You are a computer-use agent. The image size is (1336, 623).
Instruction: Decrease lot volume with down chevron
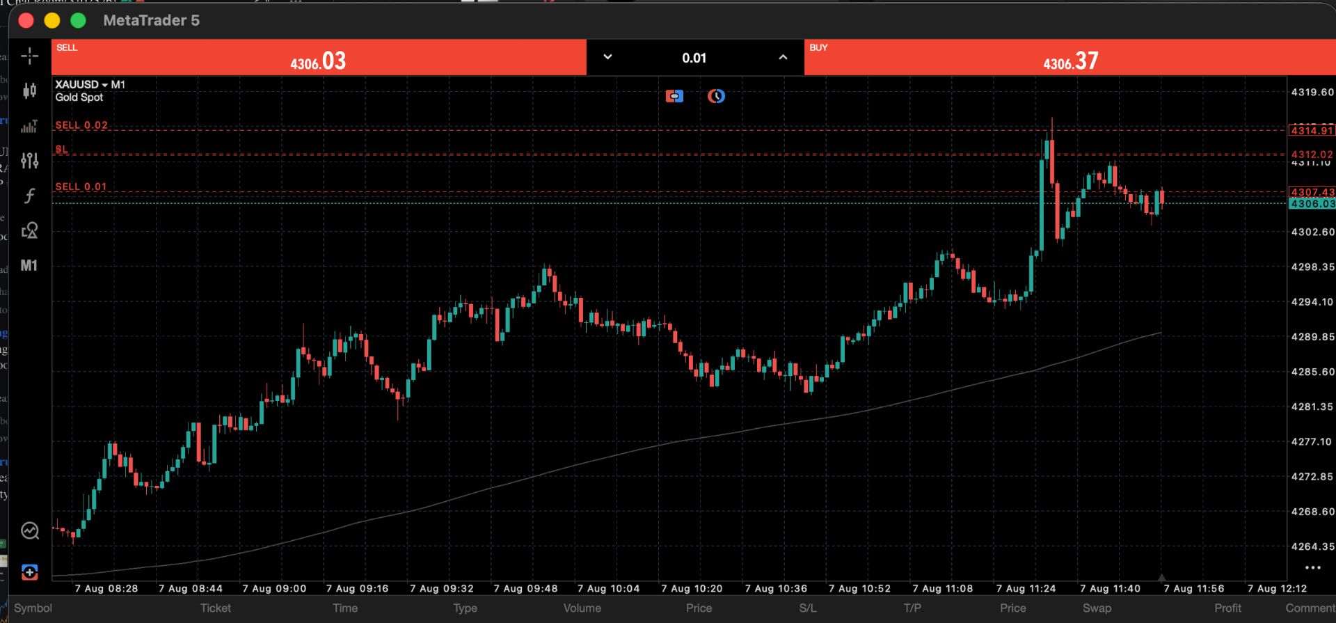point(607,57)
